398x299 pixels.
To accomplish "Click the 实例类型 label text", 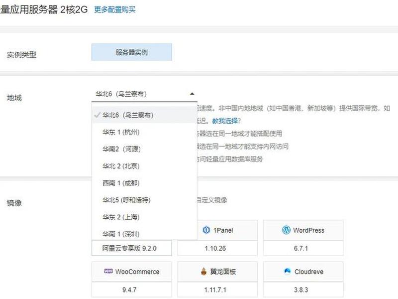I will click(x=21, y=54).
